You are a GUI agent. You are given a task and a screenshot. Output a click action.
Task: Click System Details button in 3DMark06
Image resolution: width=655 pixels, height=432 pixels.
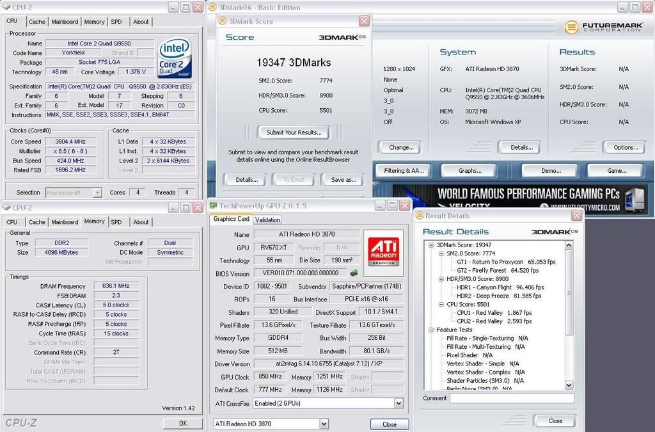click(x=521, y=147)
